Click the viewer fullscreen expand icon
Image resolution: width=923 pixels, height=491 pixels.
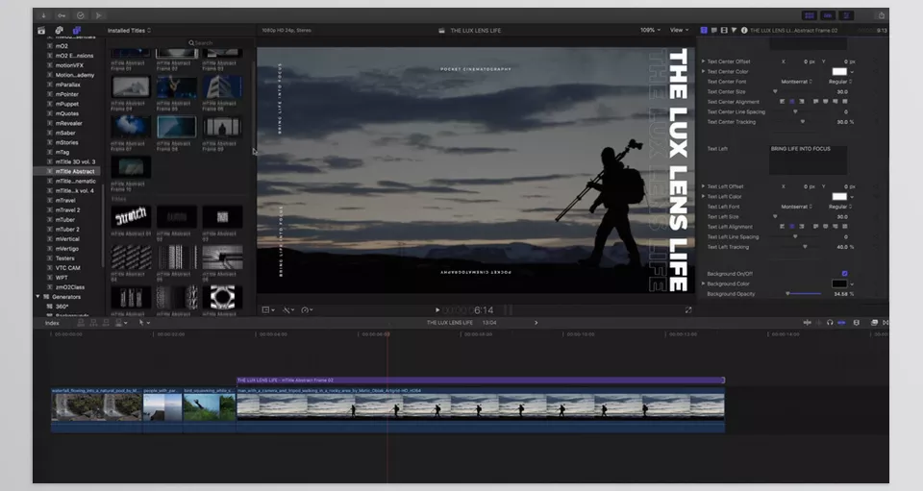coord(688,310)
